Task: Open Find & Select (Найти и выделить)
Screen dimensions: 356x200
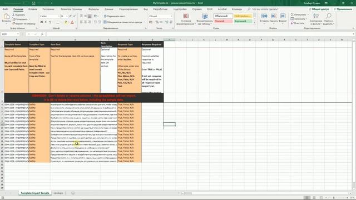Action: coord(328,19)
